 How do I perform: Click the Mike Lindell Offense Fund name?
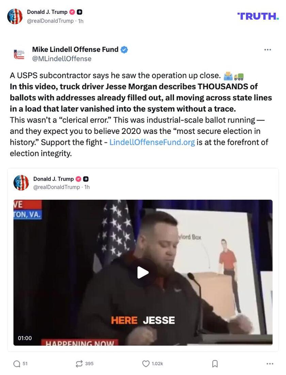click(75, 49)
